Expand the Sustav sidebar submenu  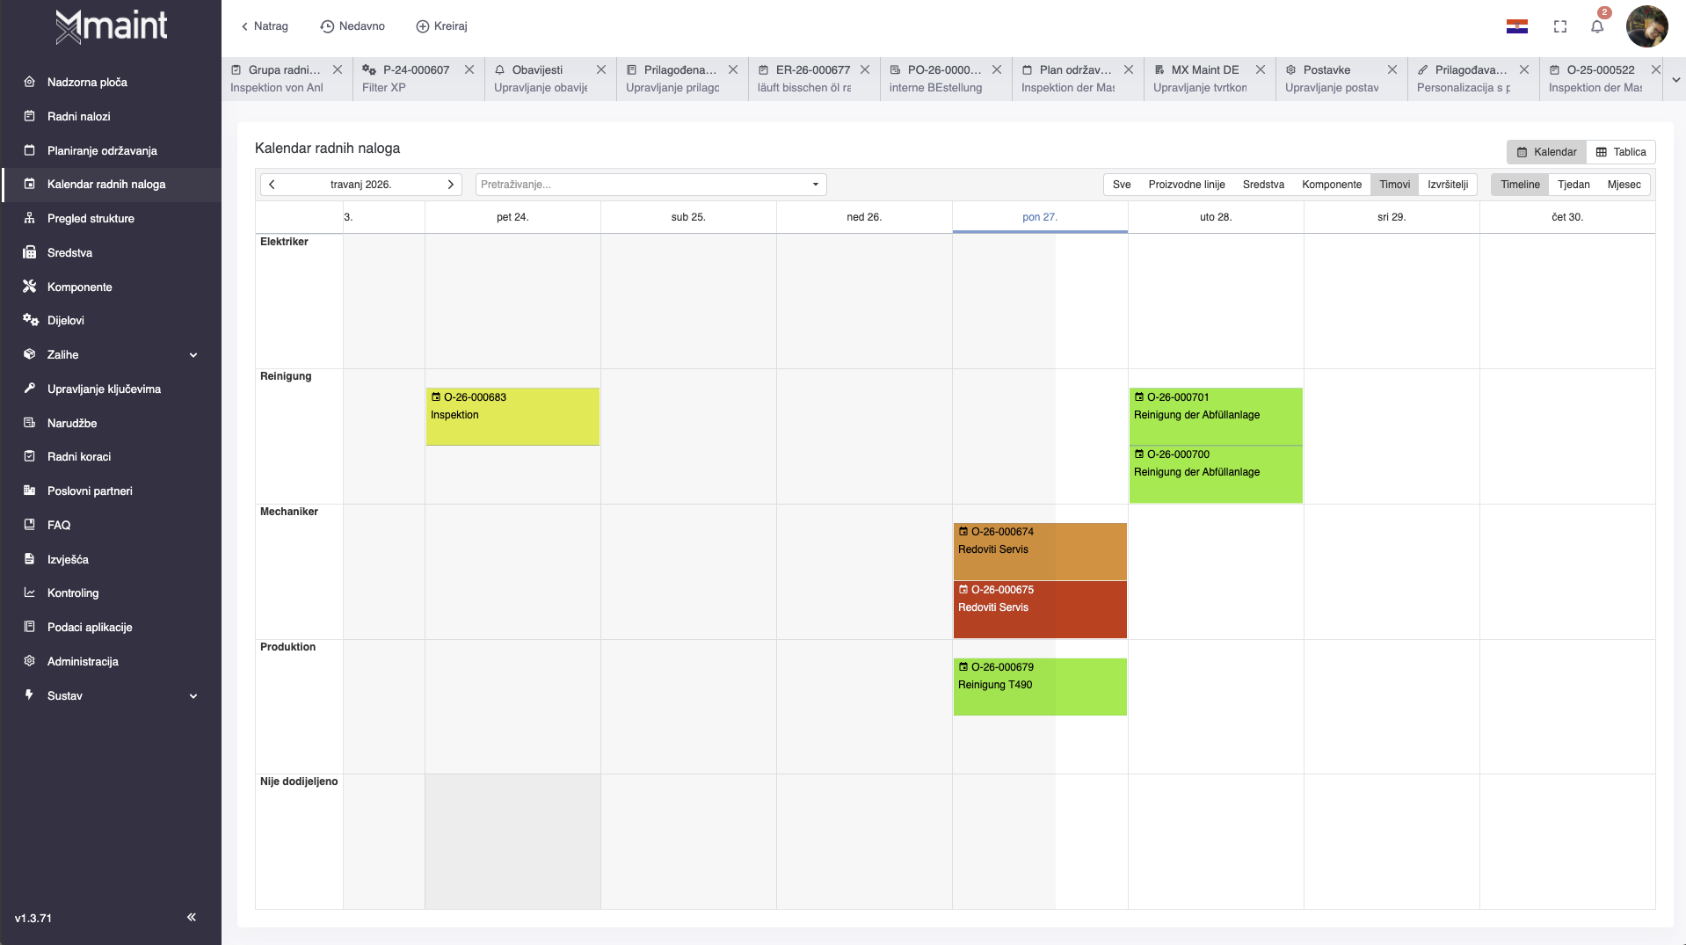click(193, 696)
